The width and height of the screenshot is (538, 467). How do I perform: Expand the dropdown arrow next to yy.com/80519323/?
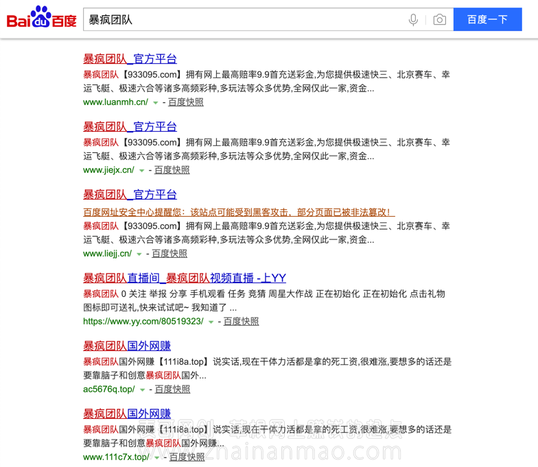click(211, 322)
